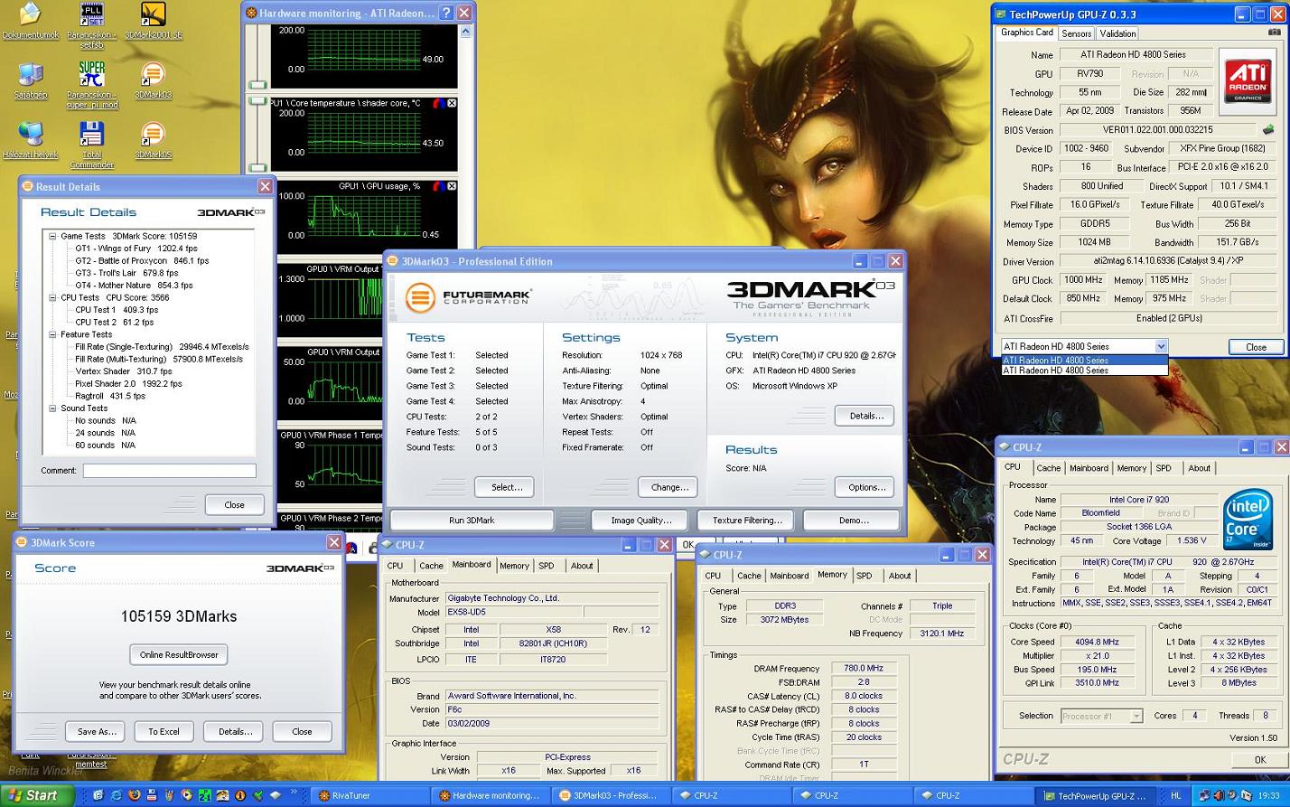Click the Internet Explorer quick launch icon
This screenshot has height=807, width=1290.
click(117, 796)
